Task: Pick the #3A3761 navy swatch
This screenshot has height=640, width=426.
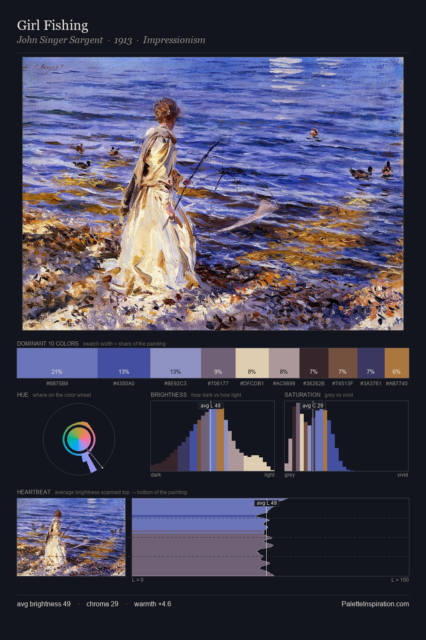Action: coord(371,363)
